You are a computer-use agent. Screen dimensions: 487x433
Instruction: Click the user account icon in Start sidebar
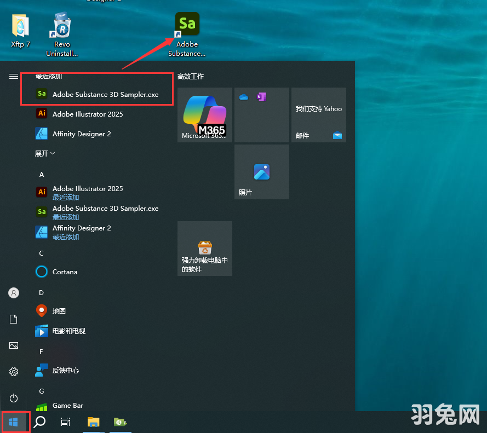click(x=13, y=293)
